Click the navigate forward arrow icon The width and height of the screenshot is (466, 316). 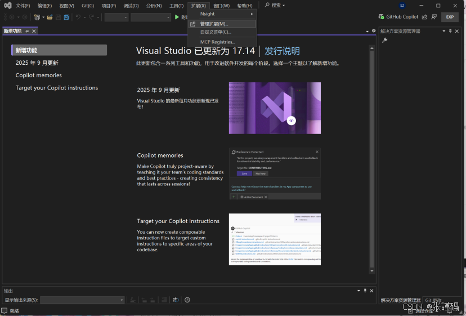pyautogui.click(x=25, y=17)
